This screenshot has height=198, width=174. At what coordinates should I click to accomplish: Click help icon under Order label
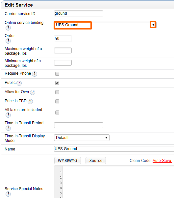click(x=8, y=41)
